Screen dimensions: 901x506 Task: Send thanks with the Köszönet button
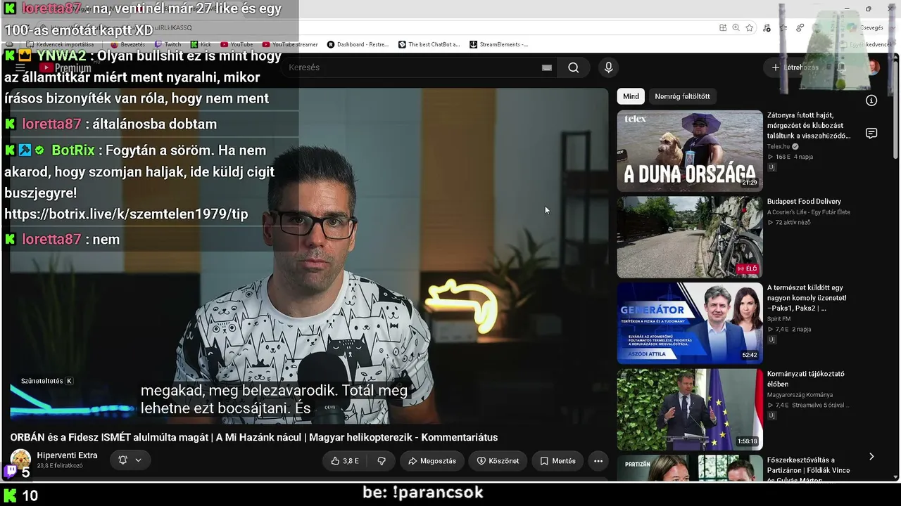click(x=498, y=461)
